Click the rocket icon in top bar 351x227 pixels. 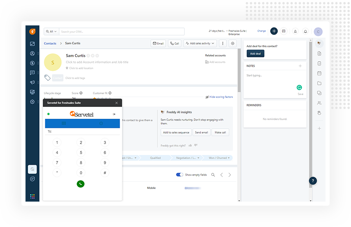295,32
